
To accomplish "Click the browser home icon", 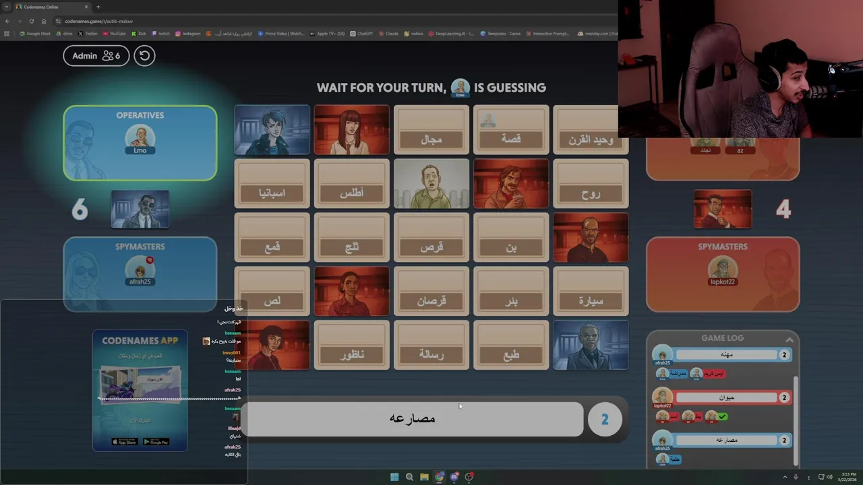I will pyautogui.click(x=44, y=21).
